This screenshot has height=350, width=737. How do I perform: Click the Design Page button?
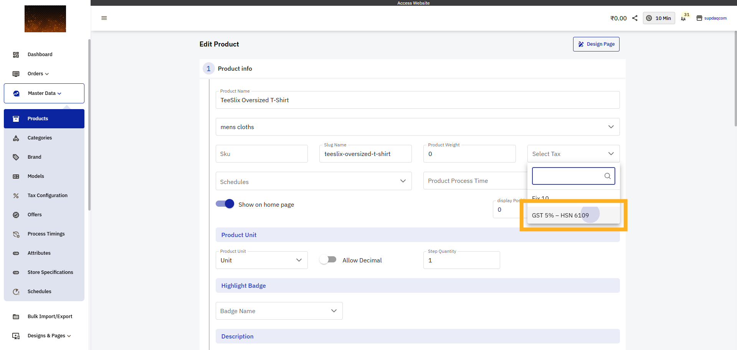click(596, 44)
